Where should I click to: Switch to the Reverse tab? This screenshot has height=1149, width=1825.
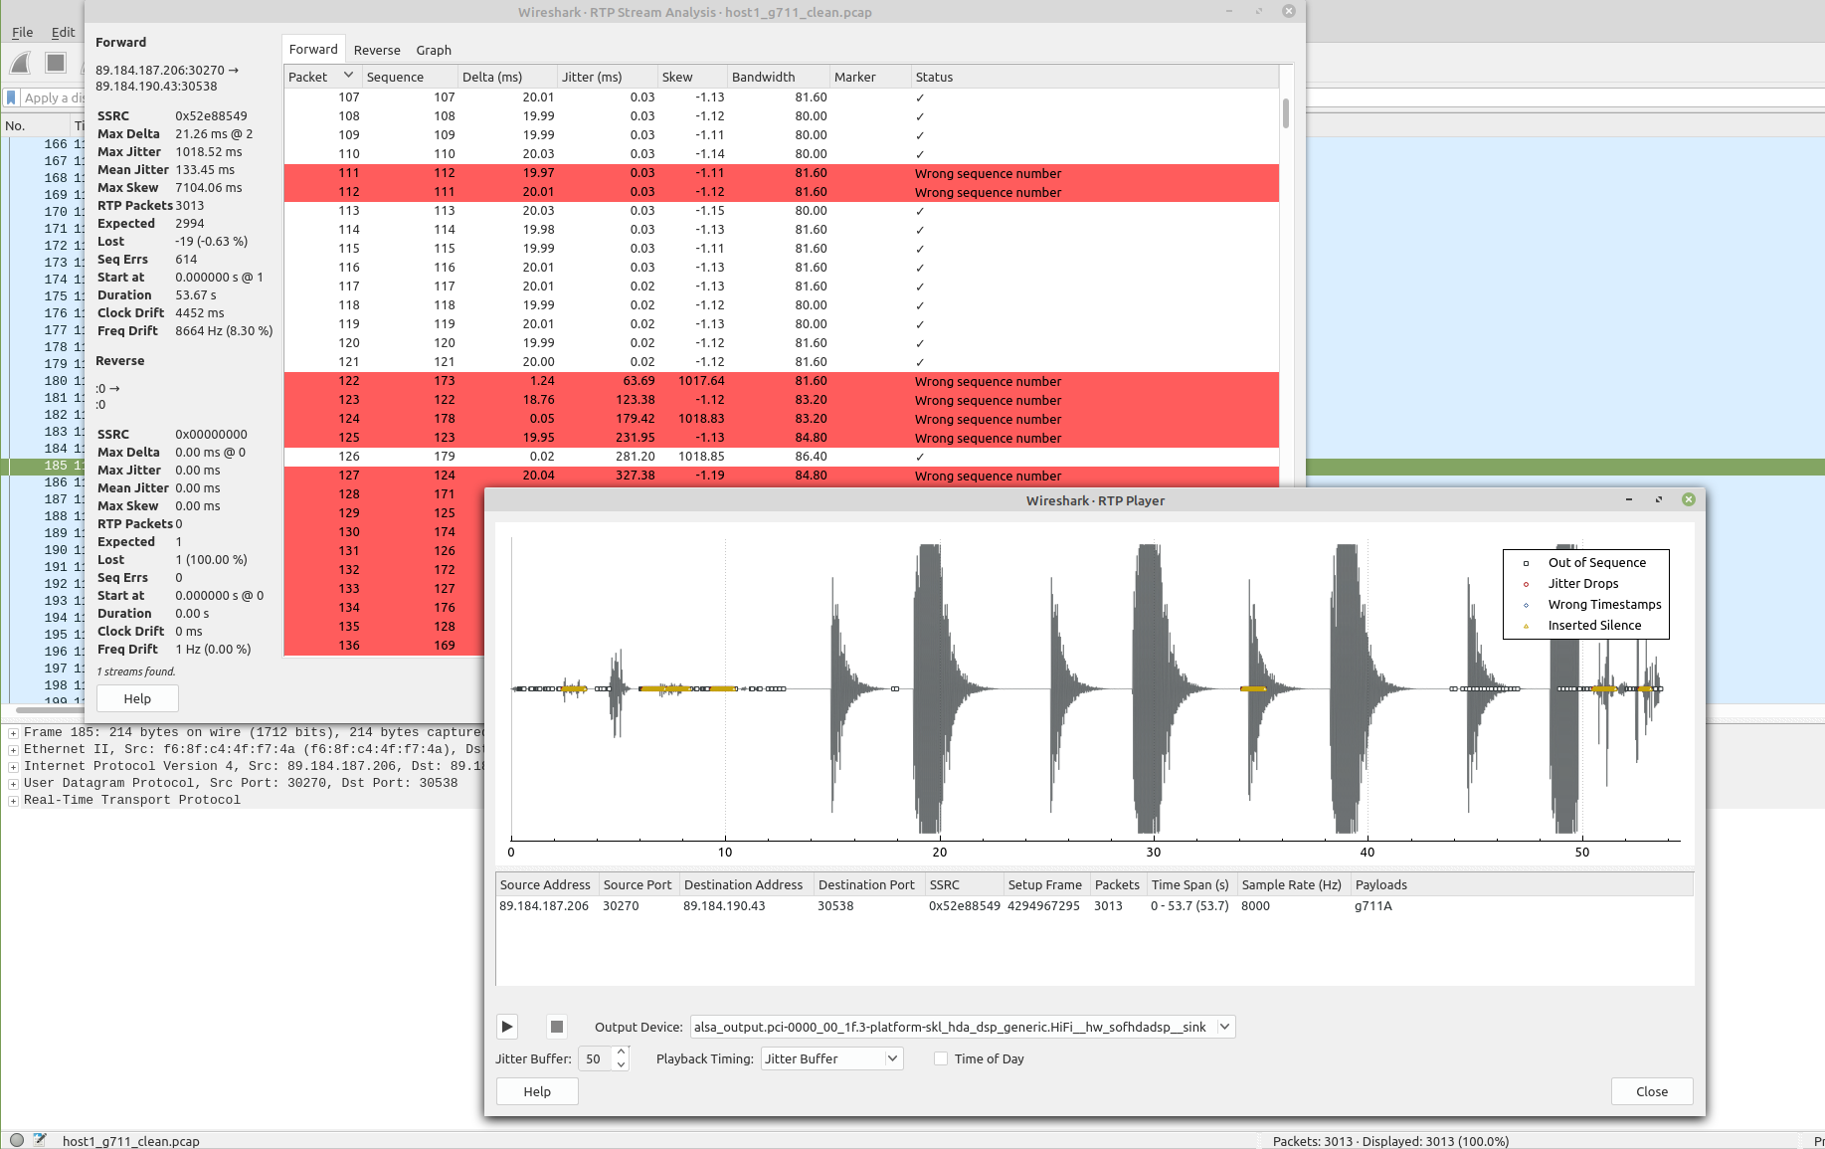tap(377, 50)
